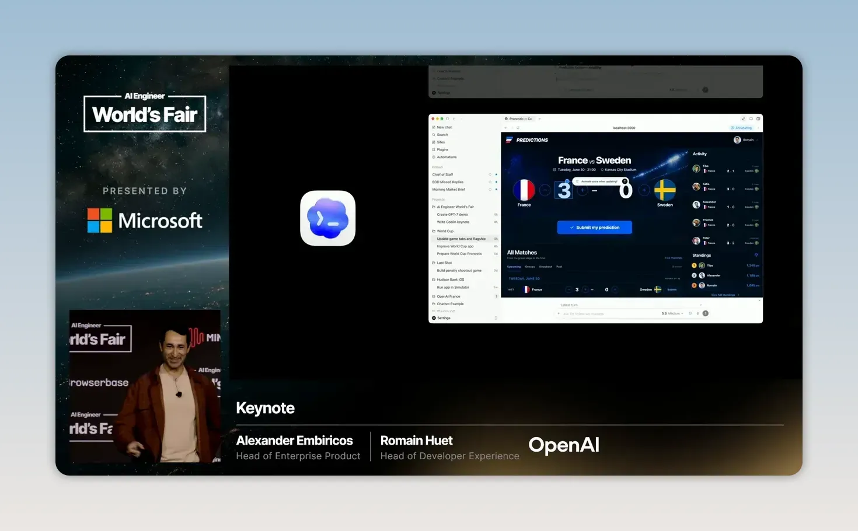The width and height of the screenshot is (858, 531).
Task: Focus the Ask for follow-up changes field
Action: 607,314
